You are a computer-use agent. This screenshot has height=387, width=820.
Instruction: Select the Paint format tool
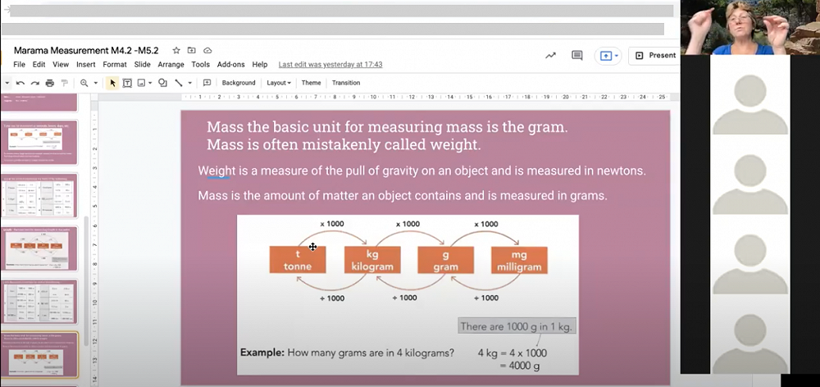click(64, 83)
